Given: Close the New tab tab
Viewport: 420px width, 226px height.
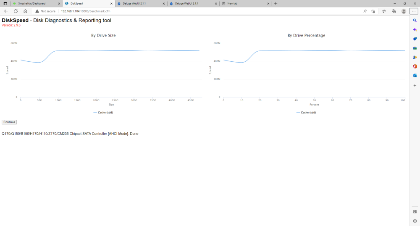Looking at the screenshot, I should point(268,3).
